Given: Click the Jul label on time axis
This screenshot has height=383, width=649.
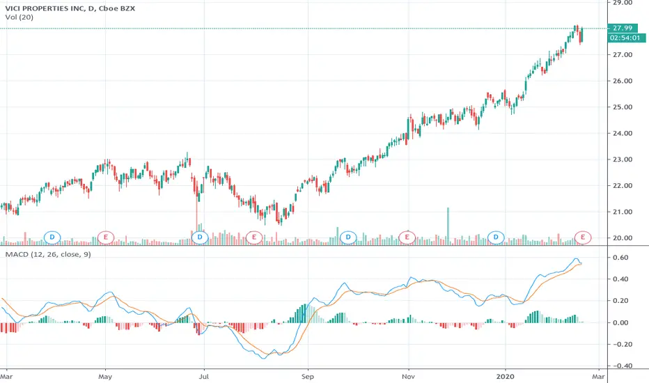Looking at the screenshot, I should [203, 376].
